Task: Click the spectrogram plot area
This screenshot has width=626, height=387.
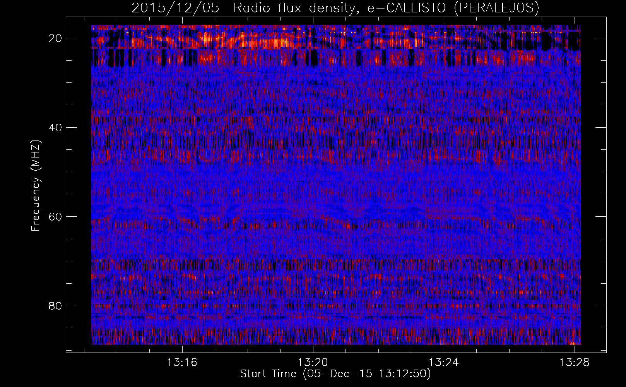Action: coord(336,185)
